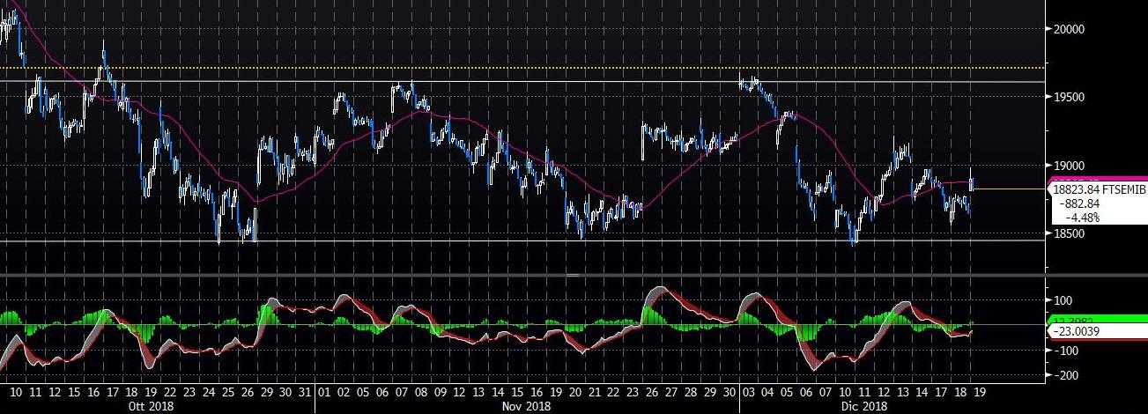
Task: Click the 100 level on oscillator axis
Action: click(1063, 300)
